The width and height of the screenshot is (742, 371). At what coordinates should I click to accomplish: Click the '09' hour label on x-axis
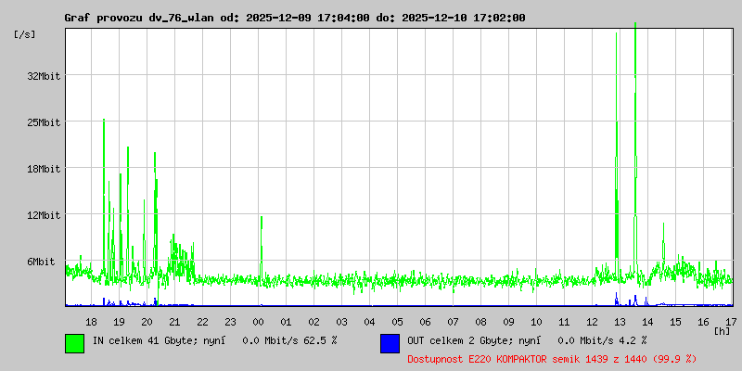(x=508, y=322)
